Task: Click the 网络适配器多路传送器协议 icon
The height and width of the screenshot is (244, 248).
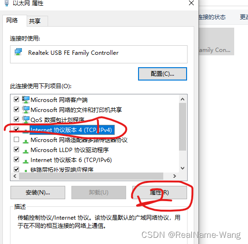Action: (26, 141)
